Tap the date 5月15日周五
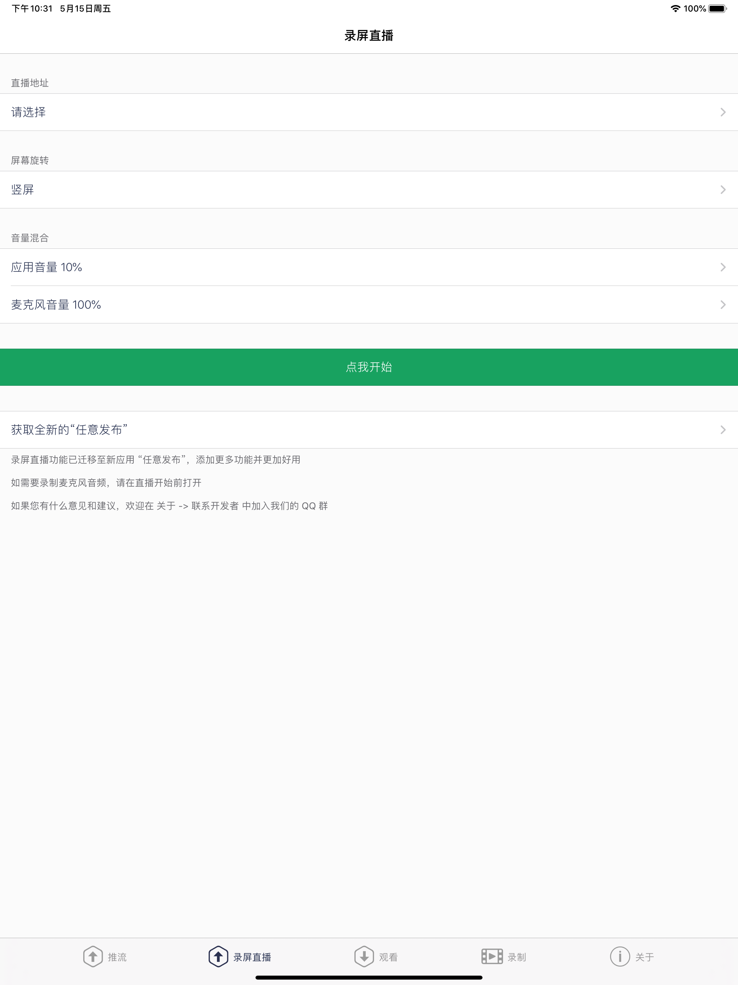The width and height of the screenshot is (738, 985). pyautogui.click(x=85, y=8)
